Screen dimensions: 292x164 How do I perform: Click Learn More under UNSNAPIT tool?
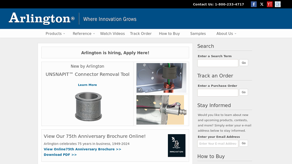point(87,85)
